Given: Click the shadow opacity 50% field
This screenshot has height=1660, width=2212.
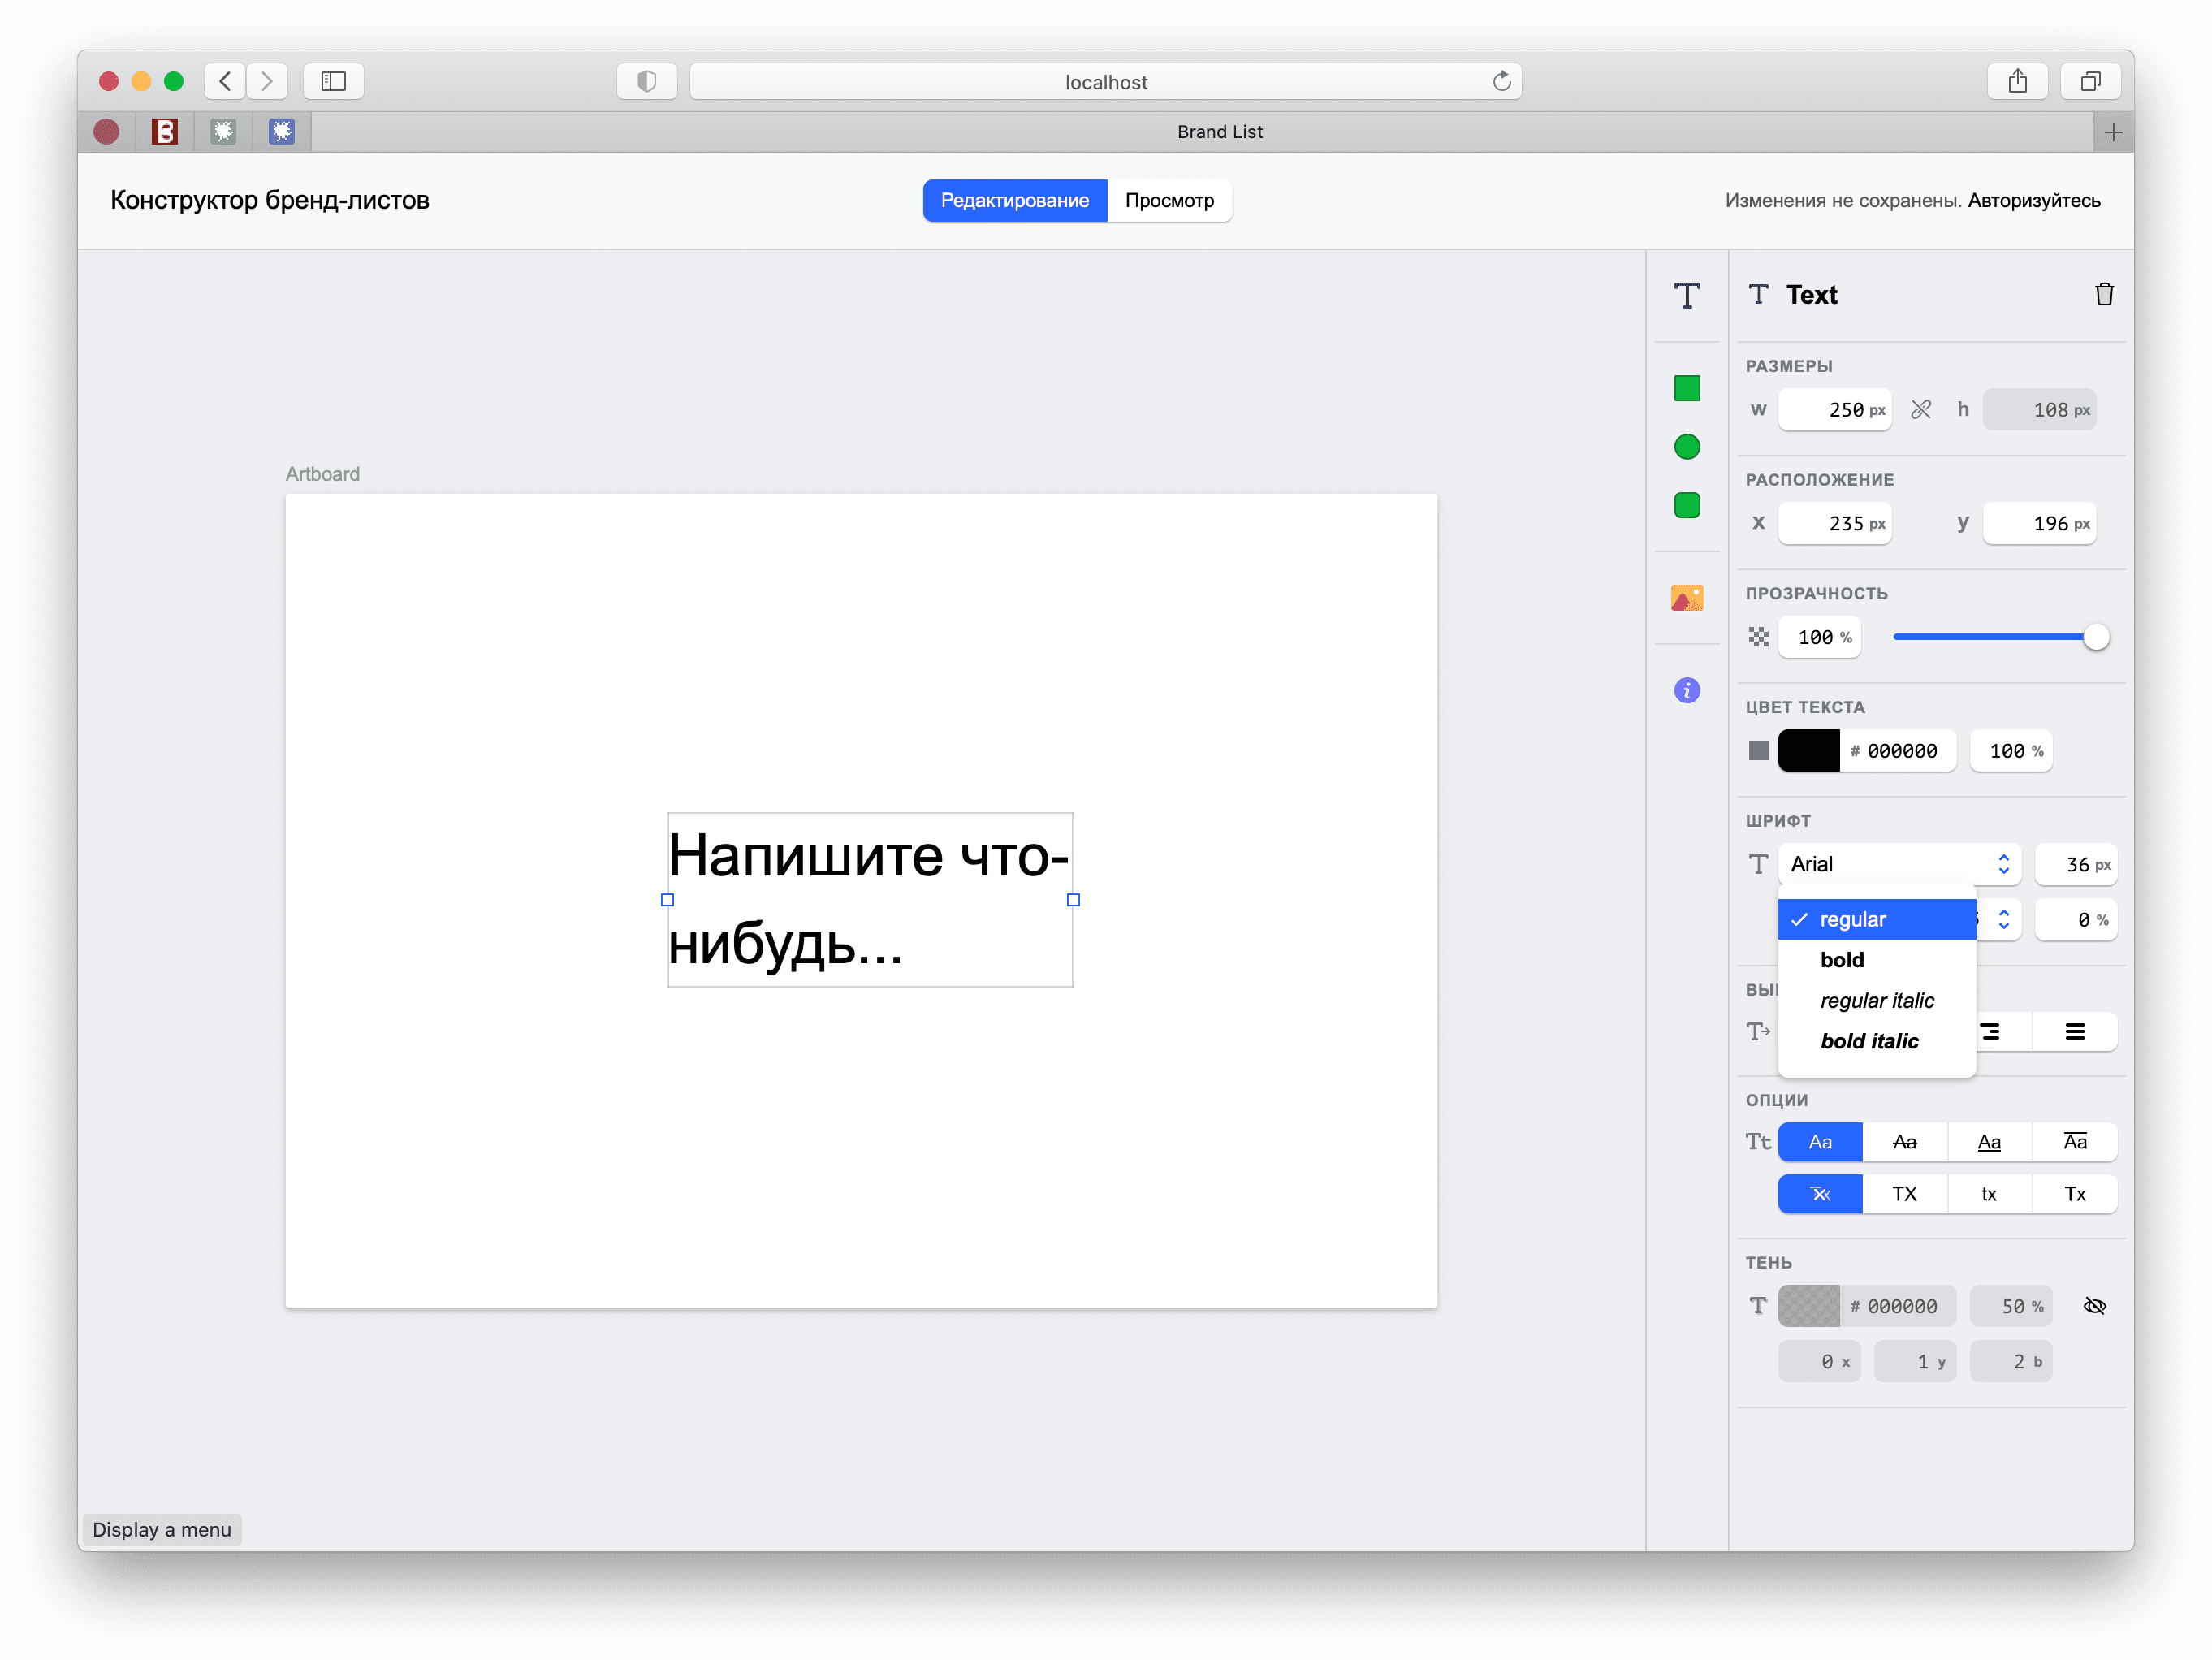Looking at the screenshot, I should (2010, 1305).
